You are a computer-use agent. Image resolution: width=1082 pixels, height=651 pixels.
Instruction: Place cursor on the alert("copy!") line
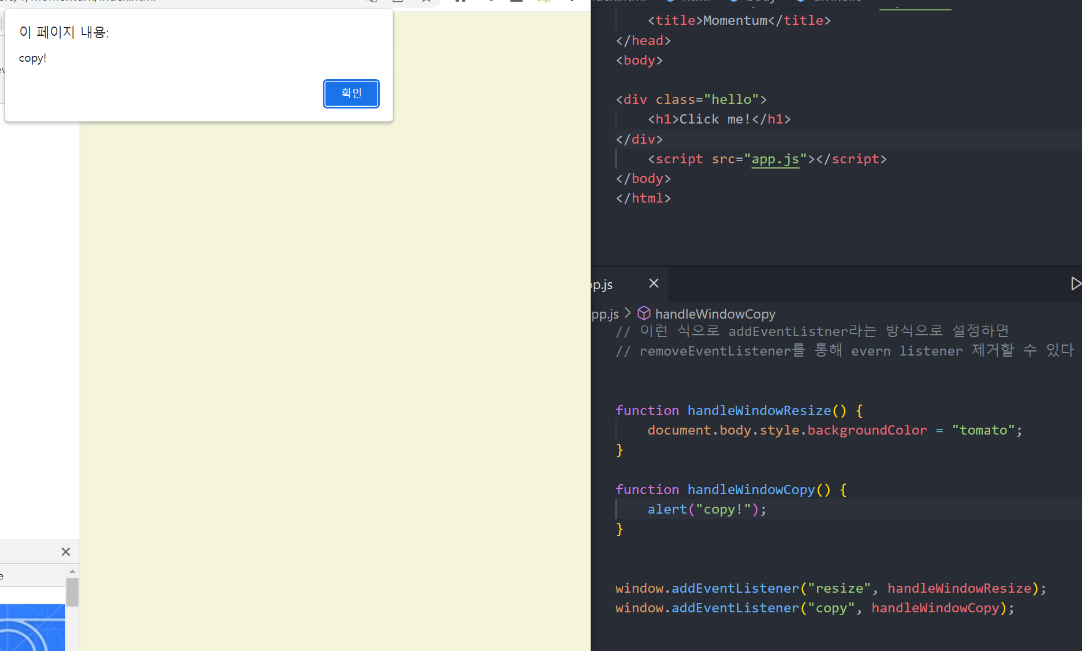[x=707, y=509]
